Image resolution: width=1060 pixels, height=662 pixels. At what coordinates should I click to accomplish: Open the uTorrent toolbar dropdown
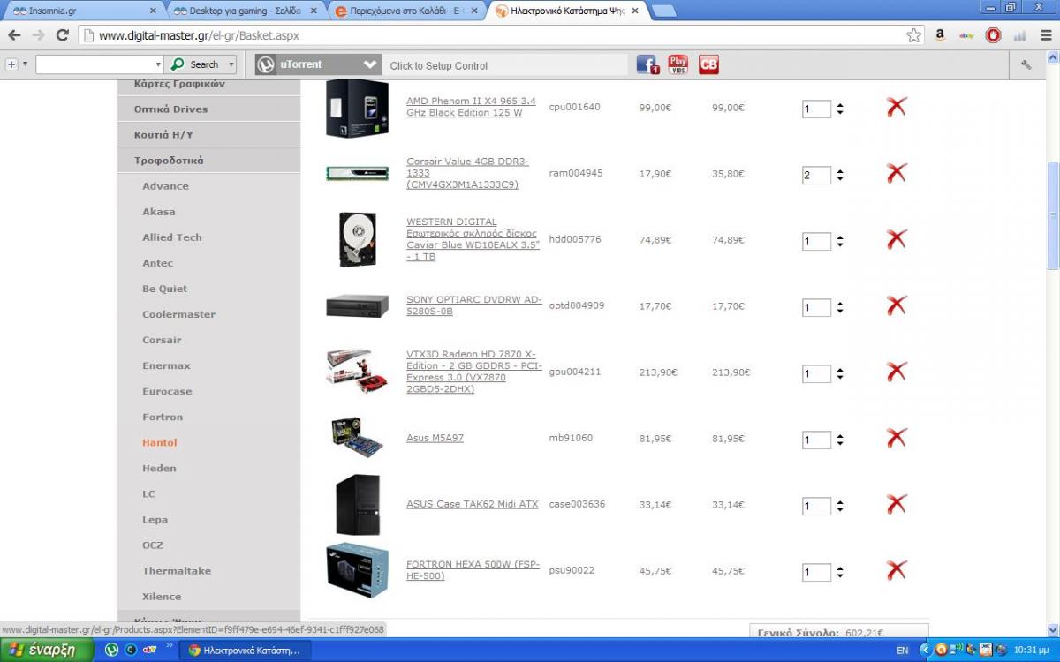tap(371, 64)
